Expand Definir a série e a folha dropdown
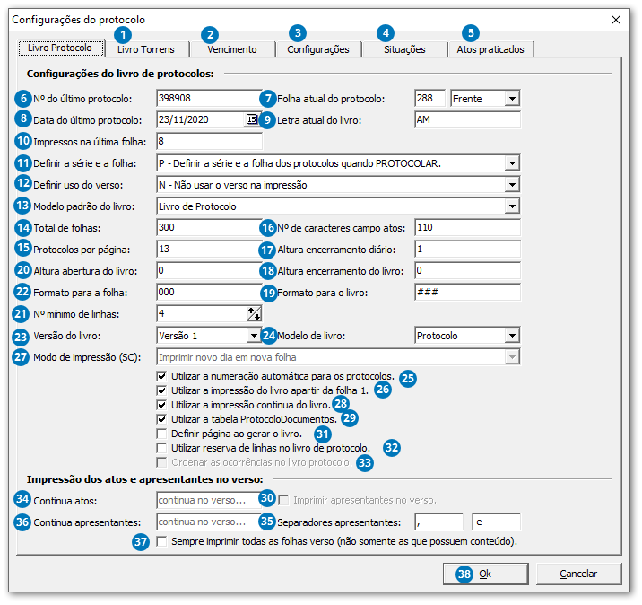Viewport: 642px width, 605px height. pos(512,163)
